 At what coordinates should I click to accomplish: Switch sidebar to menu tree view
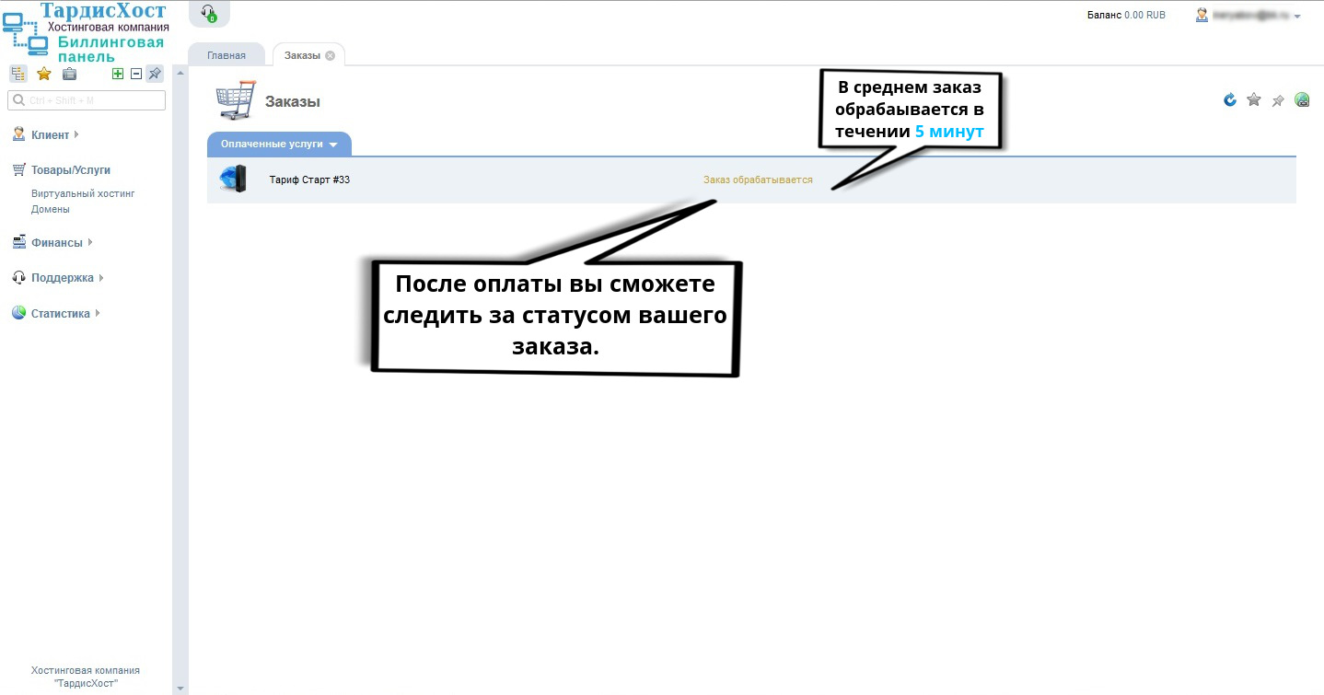[17, 74]
